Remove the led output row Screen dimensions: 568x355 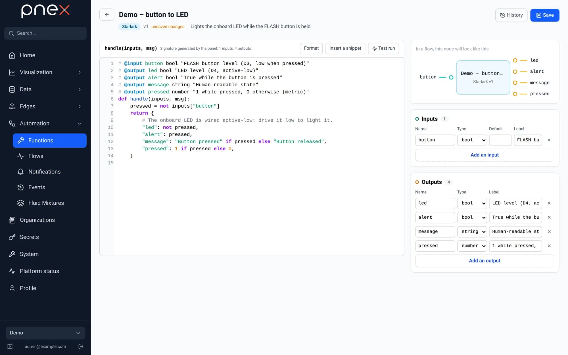click(x=549, y=203)
